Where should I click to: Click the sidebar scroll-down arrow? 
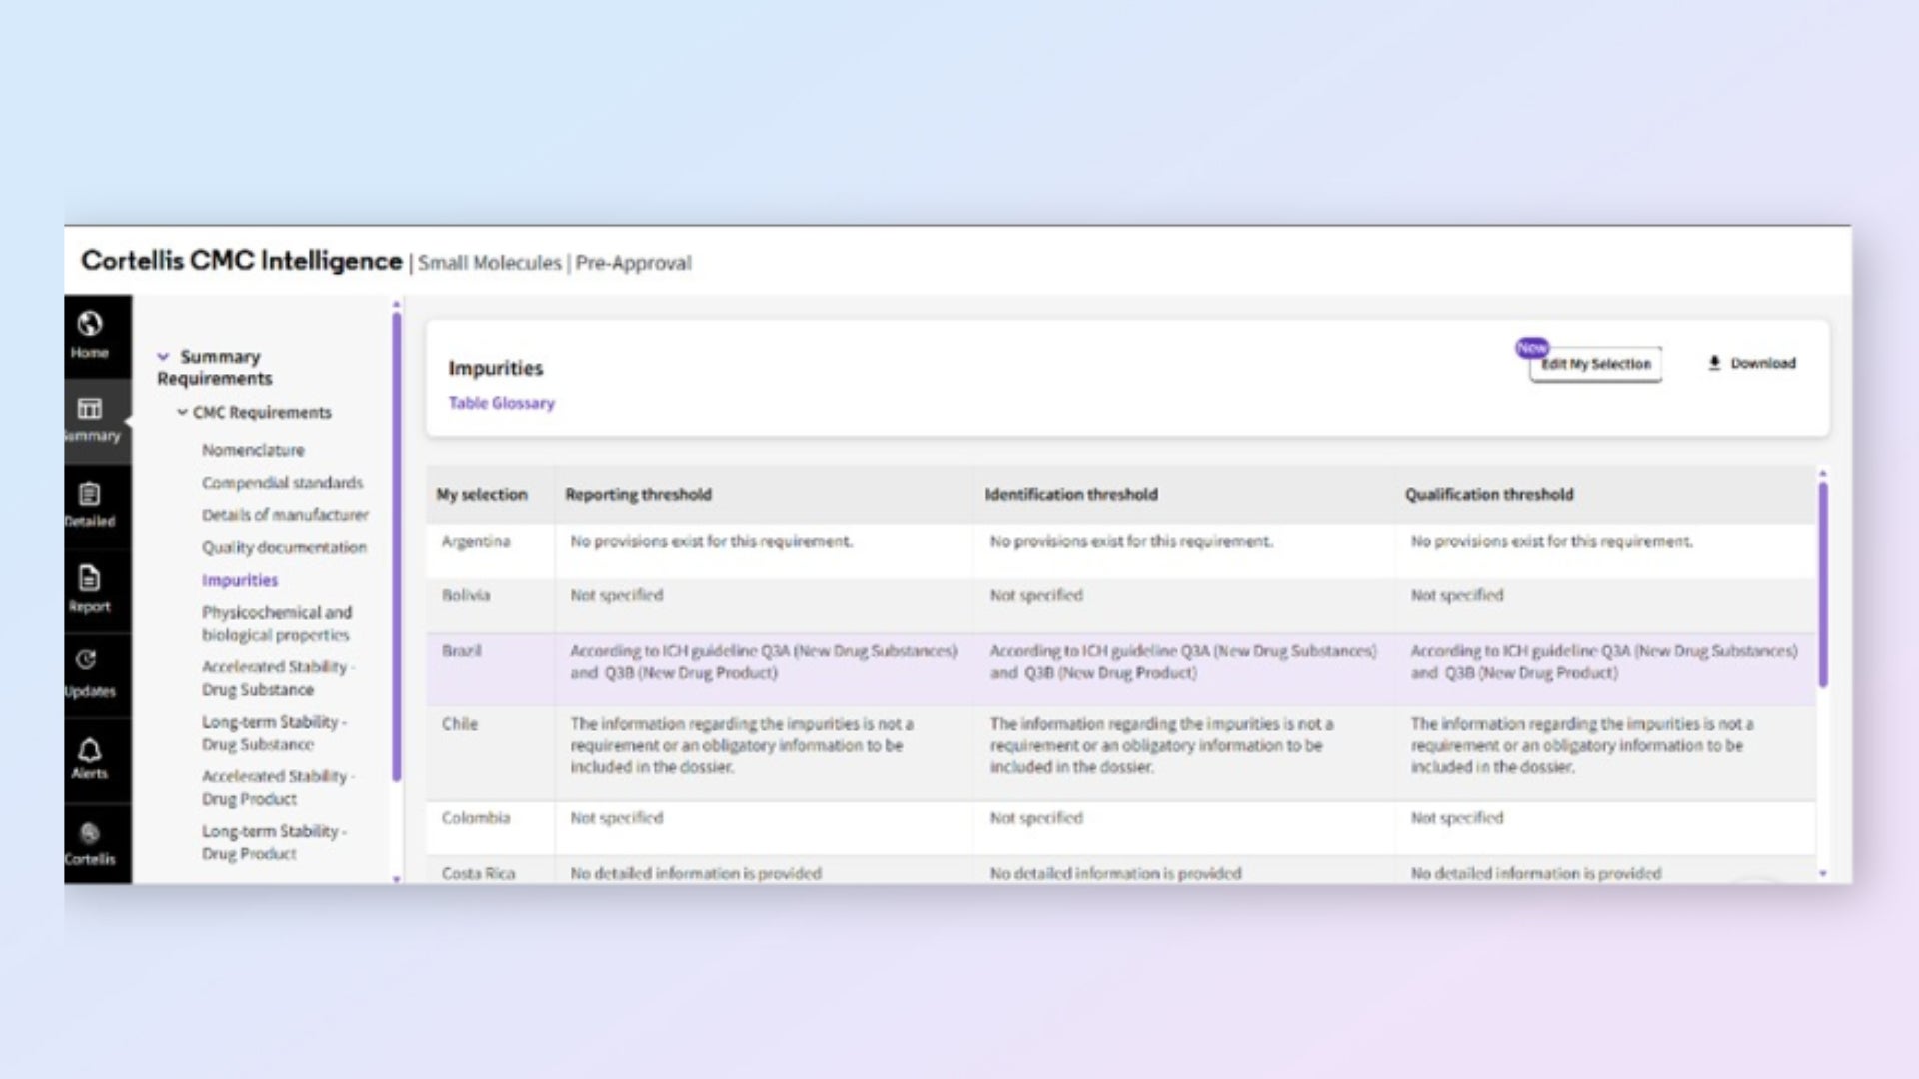(x=397, y=879)
